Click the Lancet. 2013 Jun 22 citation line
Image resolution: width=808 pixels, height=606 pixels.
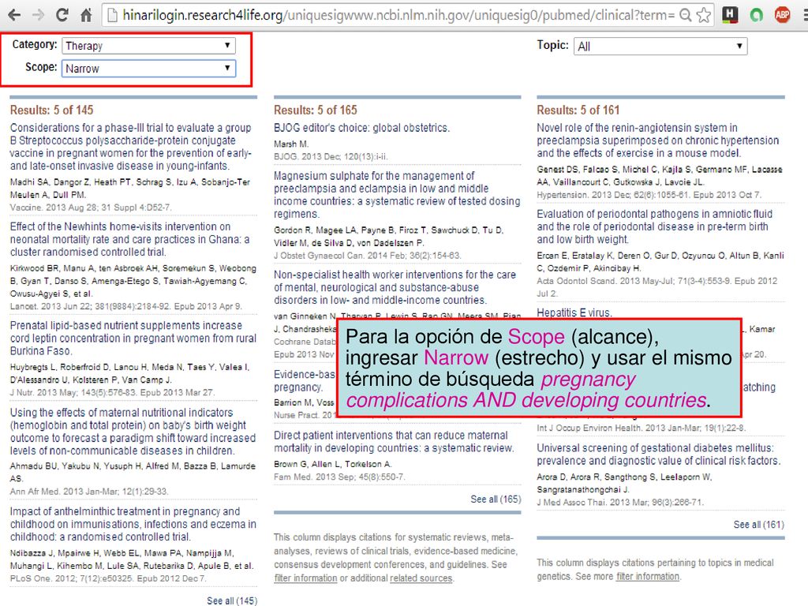(126, 307)
